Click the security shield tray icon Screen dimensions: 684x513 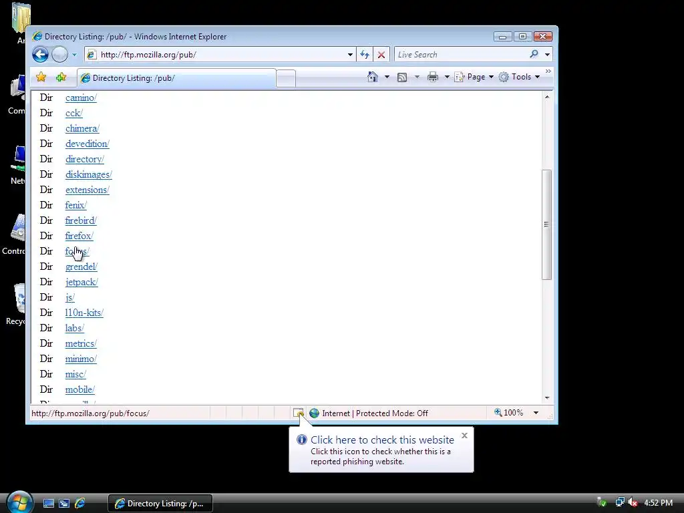[x=602, y=502]
